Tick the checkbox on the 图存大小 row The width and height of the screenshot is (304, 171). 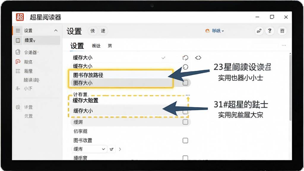point(185,83)
